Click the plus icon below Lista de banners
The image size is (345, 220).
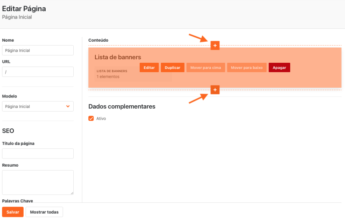click(215, 89)
